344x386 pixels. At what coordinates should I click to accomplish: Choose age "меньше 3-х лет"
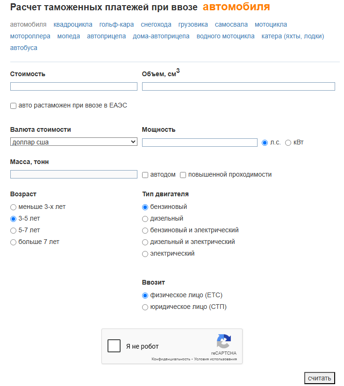point(14,207)
